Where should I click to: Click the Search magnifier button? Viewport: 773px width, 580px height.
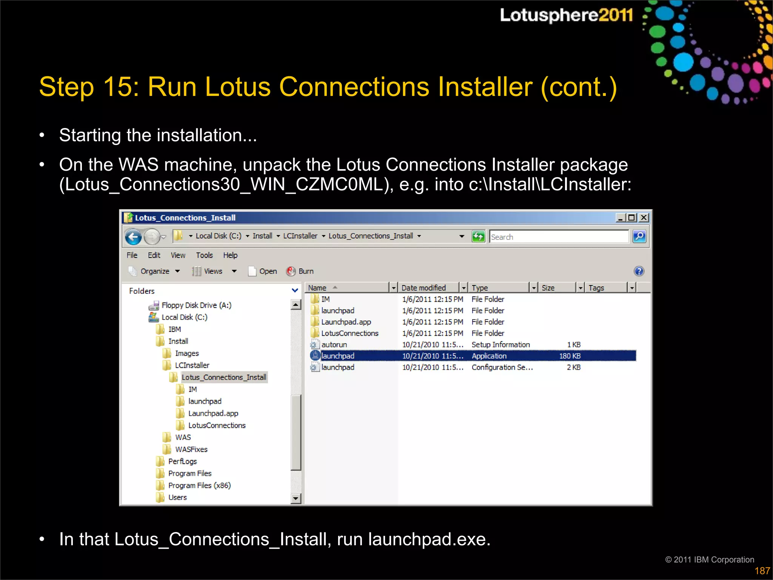pos(639,237)
